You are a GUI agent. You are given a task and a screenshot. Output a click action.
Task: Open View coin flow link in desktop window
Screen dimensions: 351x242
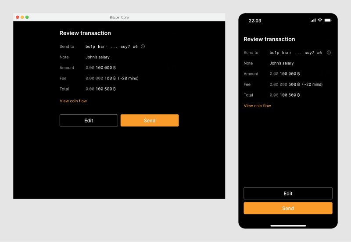[73, 101]
